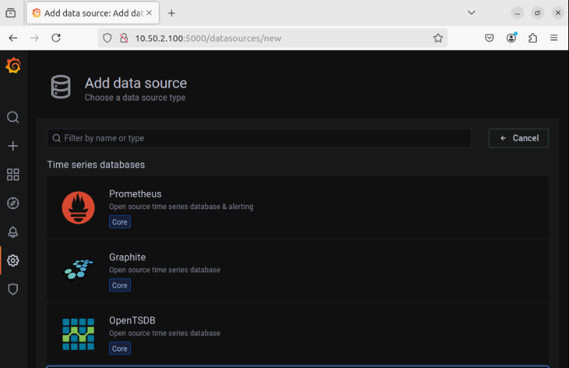Open the Dashboards grid sidebar icon
This screenshot has width=569, height=368.
13,175
